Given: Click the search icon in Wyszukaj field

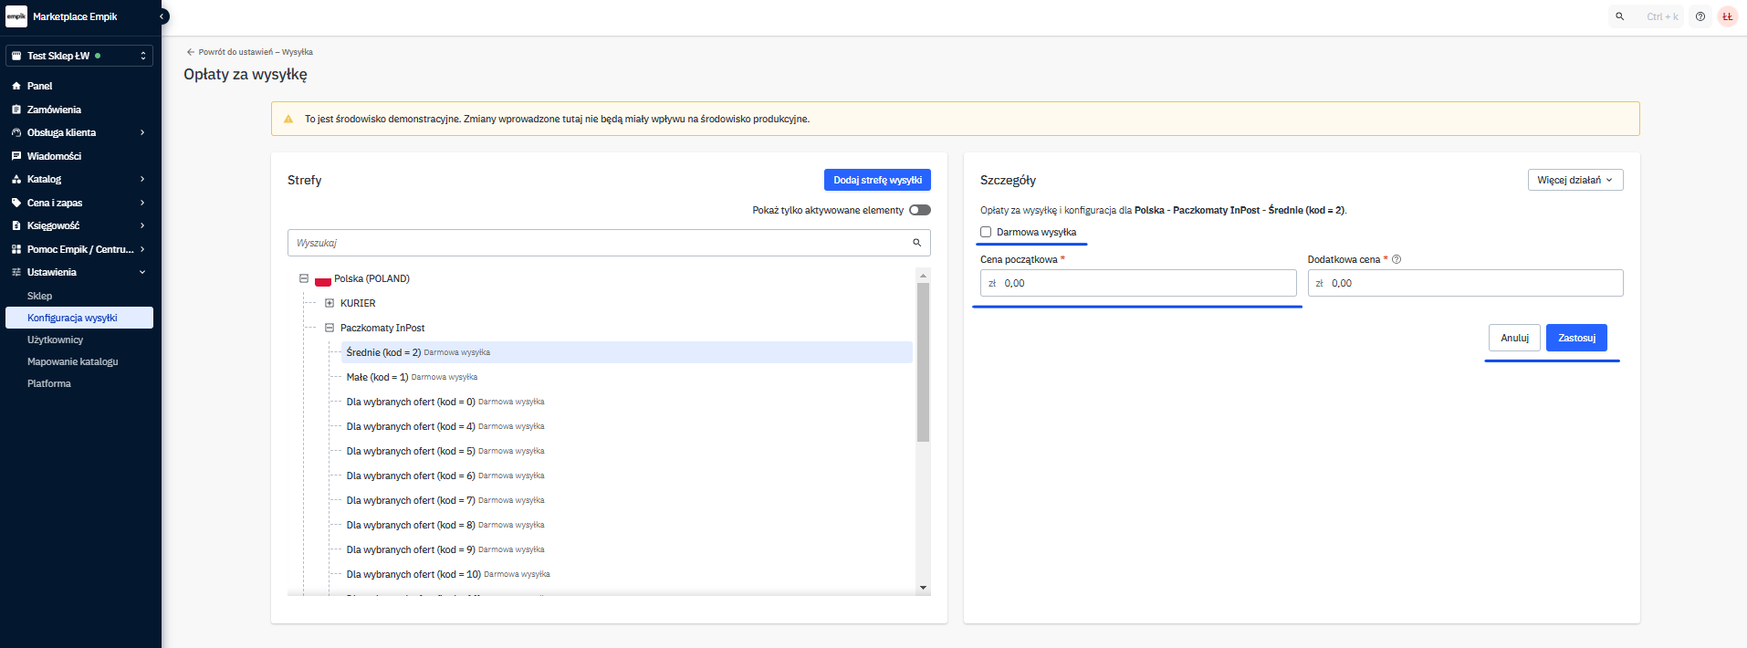Looking at the screenshot, I should (917, 243).
